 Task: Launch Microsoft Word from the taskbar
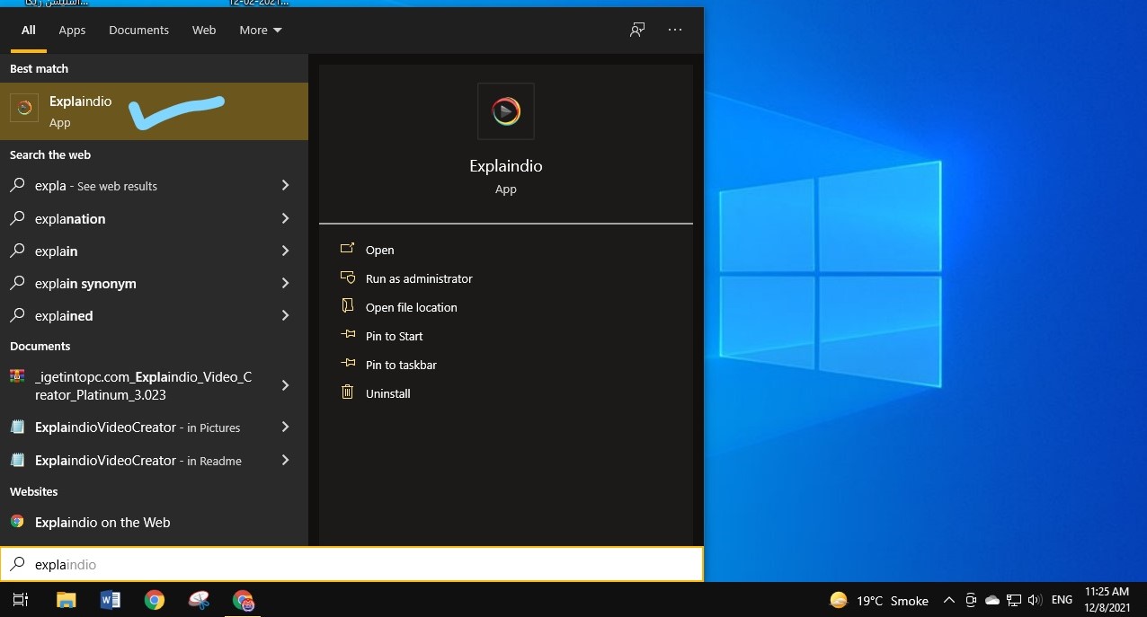pyautogui.click(x=111, y=600)
